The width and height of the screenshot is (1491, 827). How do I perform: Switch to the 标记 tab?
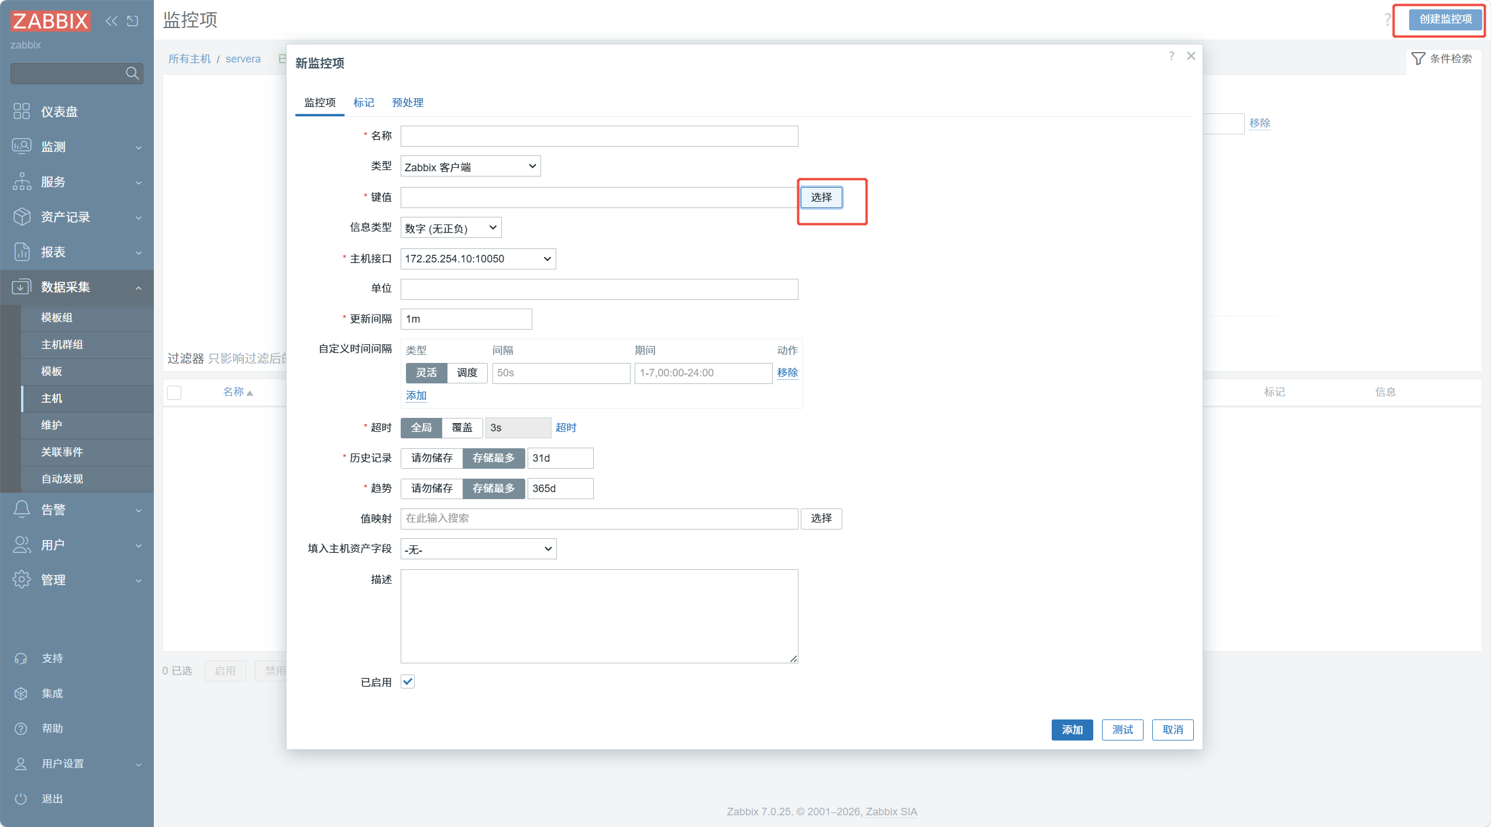click(x=363, y=103)
